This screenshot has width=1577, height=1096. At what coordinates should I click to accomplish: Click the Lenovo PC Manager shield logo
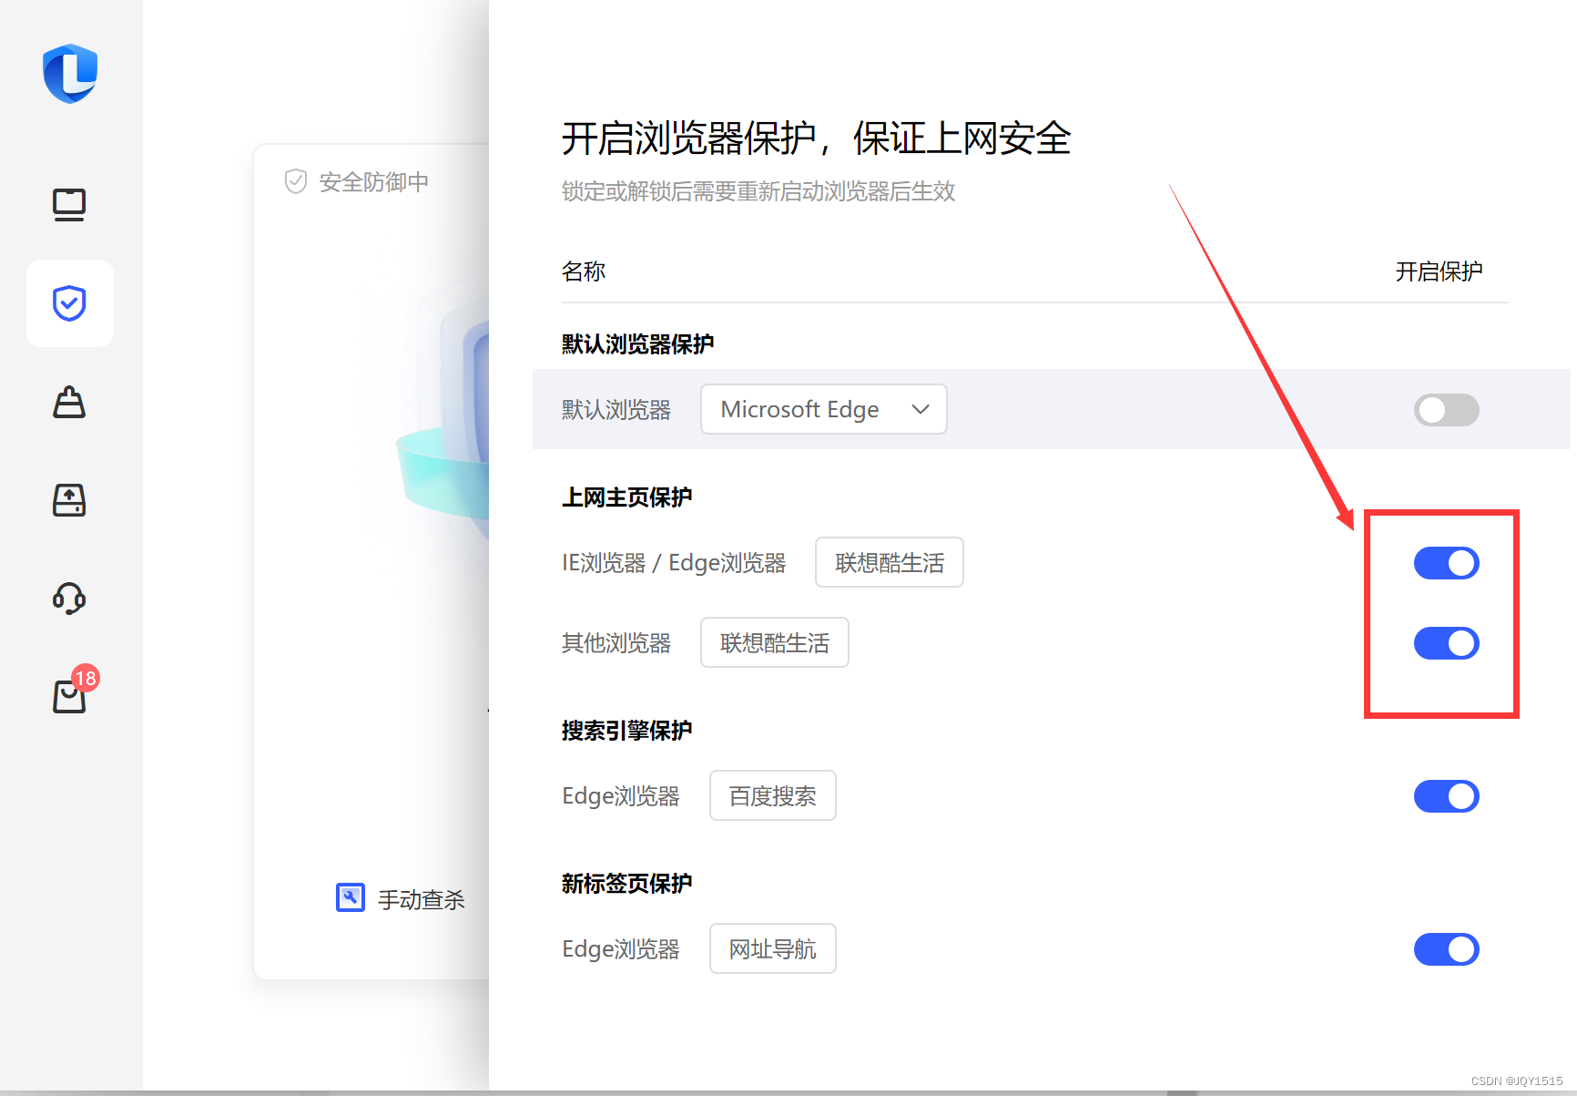[x=70, y=74]
